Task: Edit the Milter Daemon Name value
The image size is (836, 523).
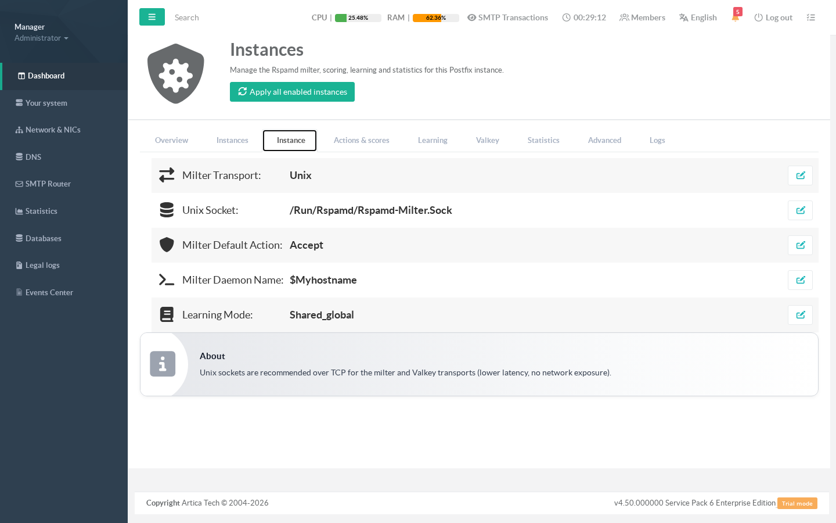Action: coord(800,280)
